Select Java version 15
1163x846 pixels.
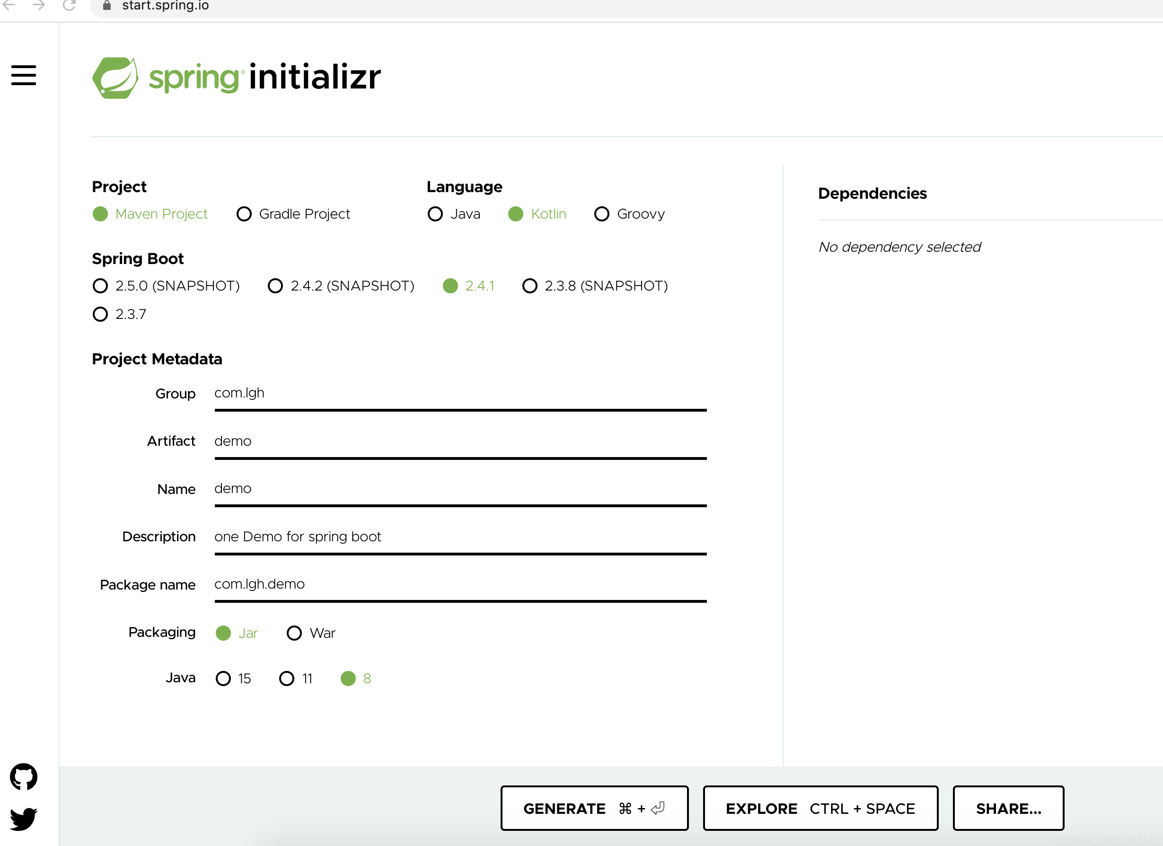(x=233, y=679)
